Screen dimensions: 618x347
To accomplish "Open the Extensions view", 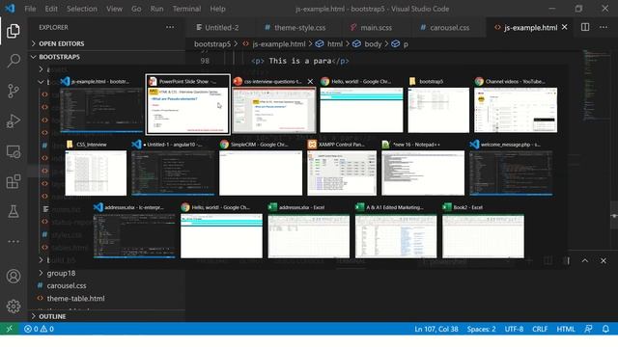I will (13, 181).
